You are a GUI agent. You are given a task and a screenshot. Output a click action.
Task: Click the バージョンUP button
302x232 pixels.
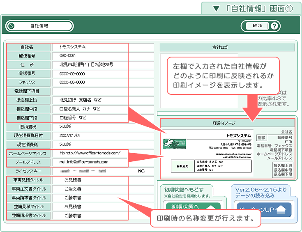pos(264,209)
